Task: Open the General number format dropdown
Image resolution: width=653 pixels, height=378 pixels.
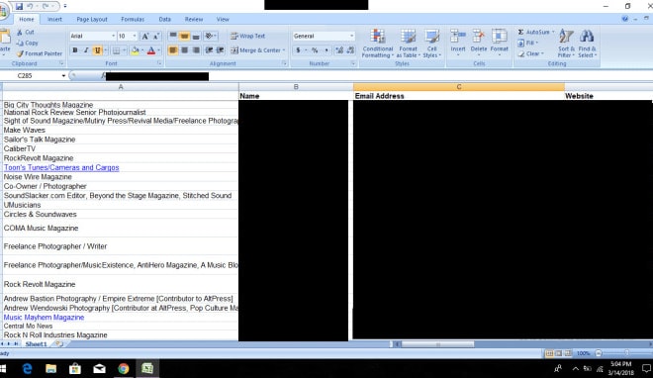Action: (x=352, y=37)
